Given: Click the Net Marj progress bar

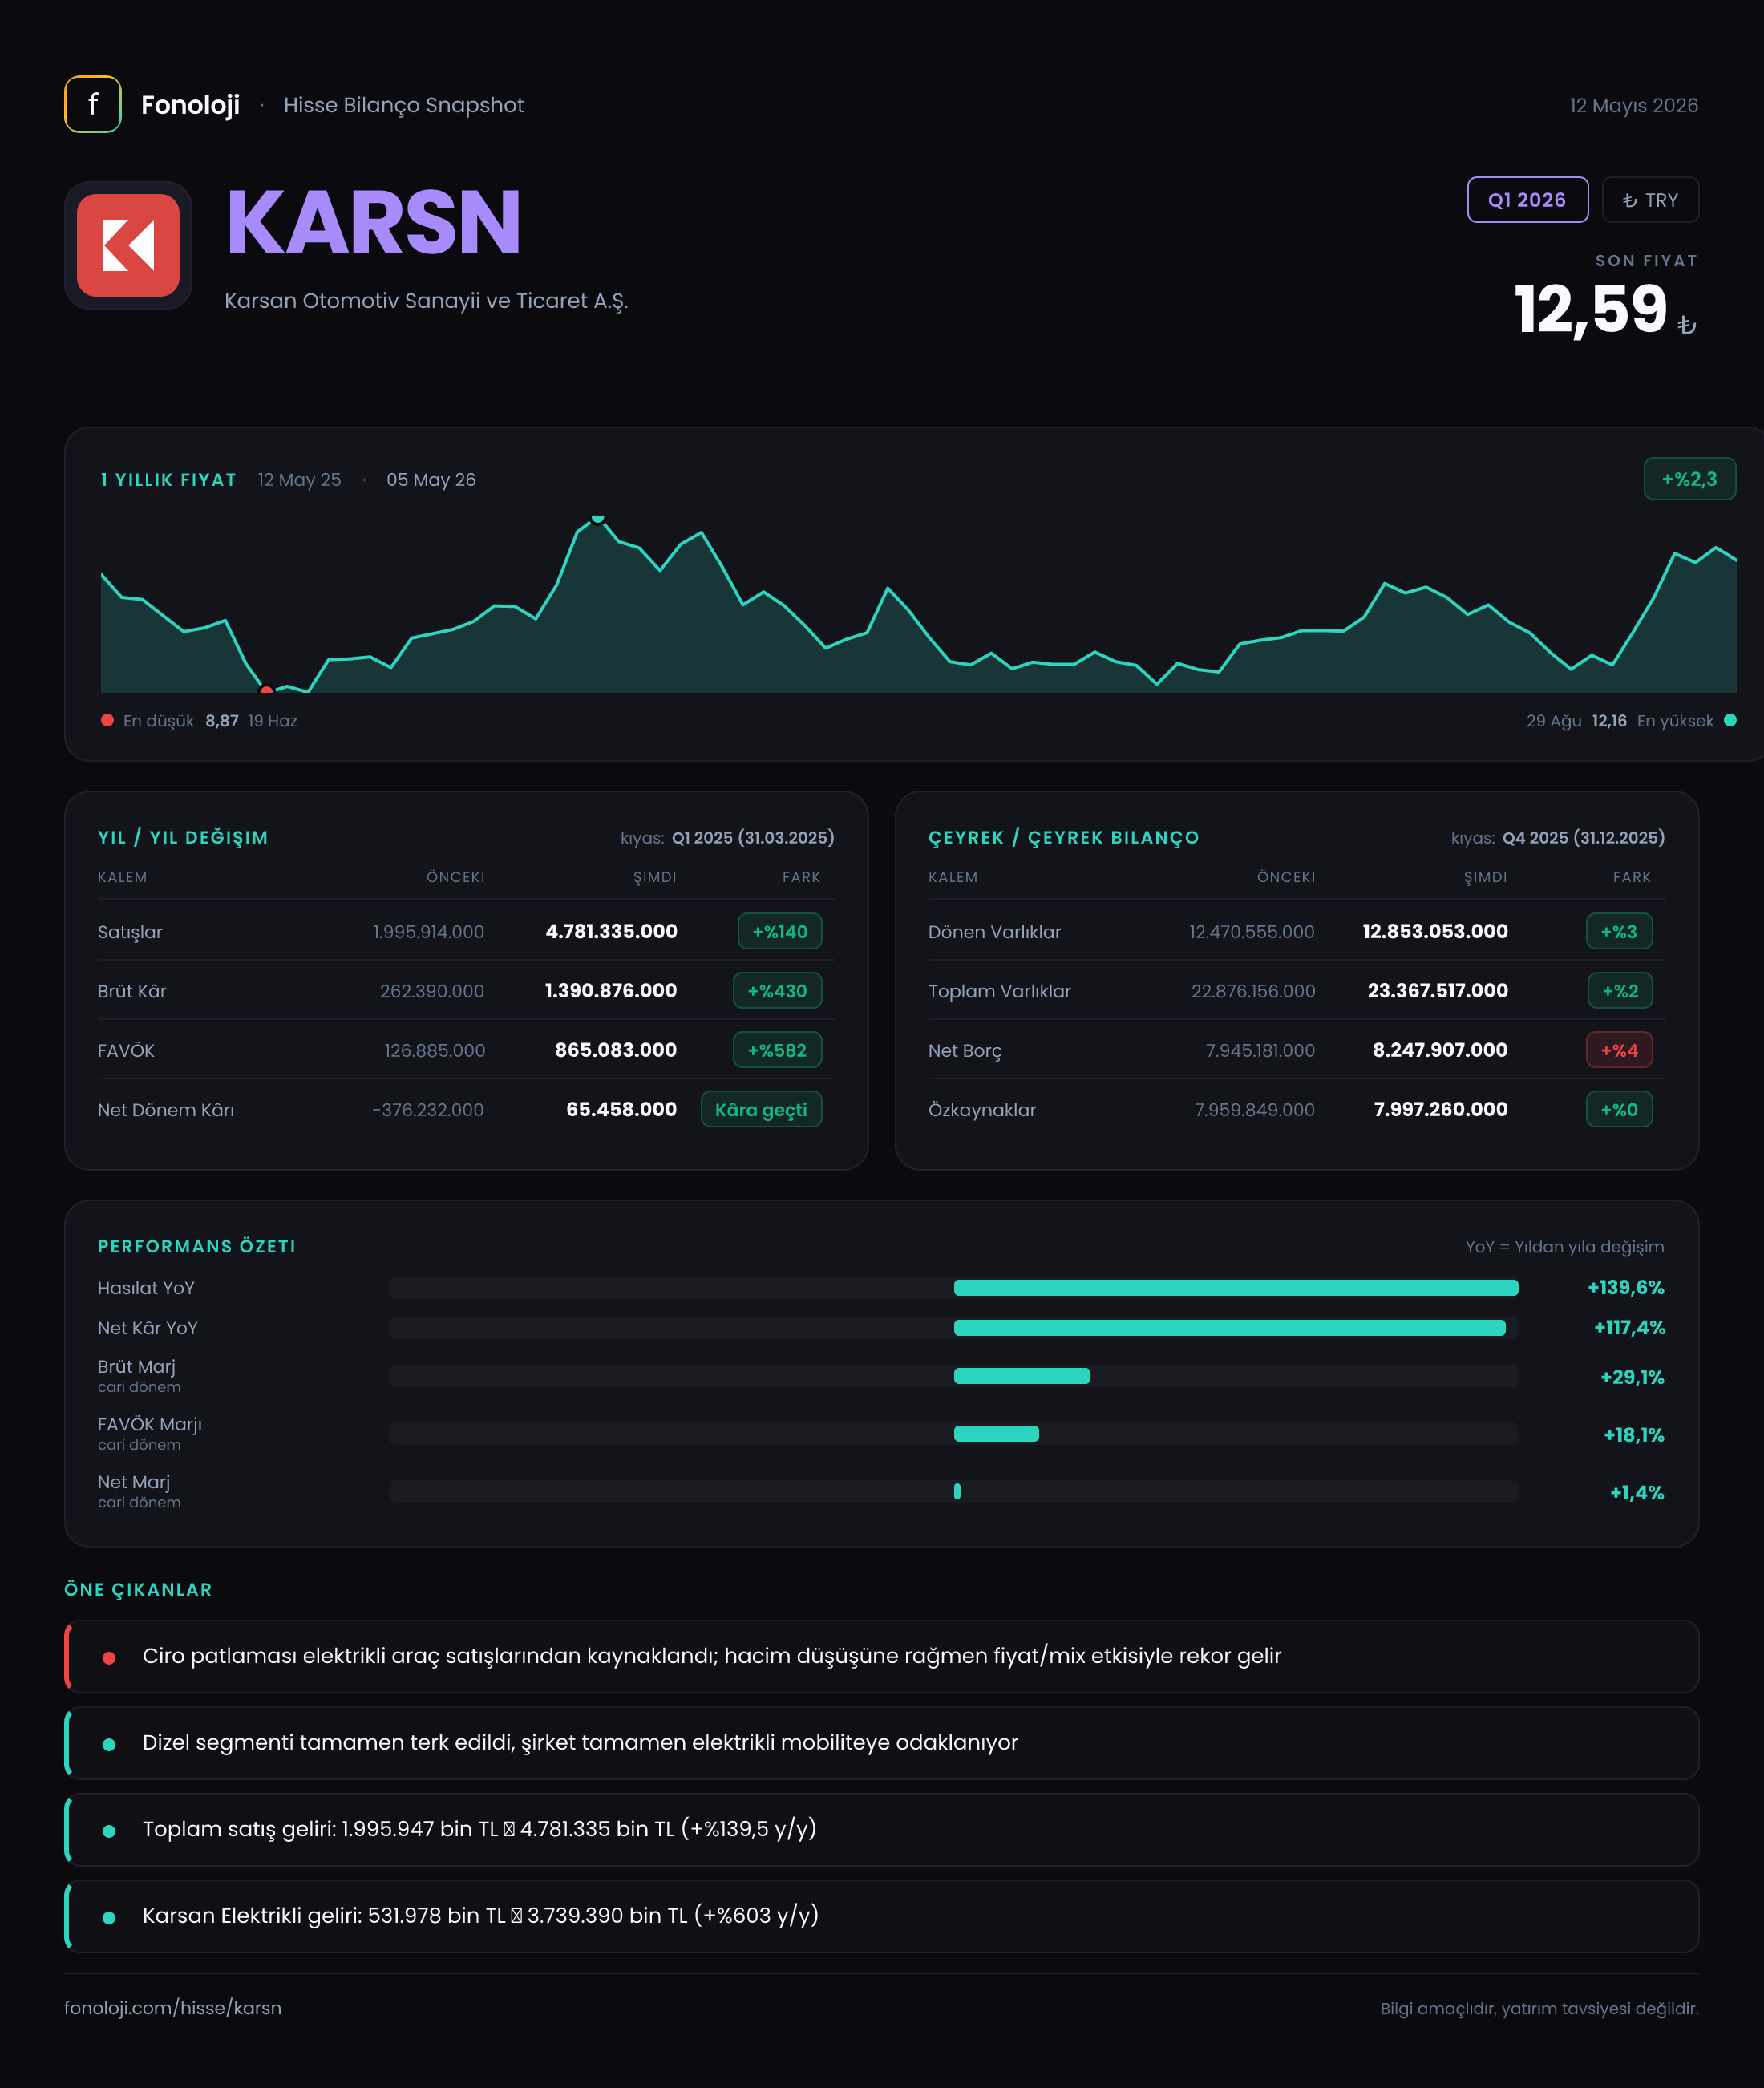Looking at the screenshot, I should 954,1492.
